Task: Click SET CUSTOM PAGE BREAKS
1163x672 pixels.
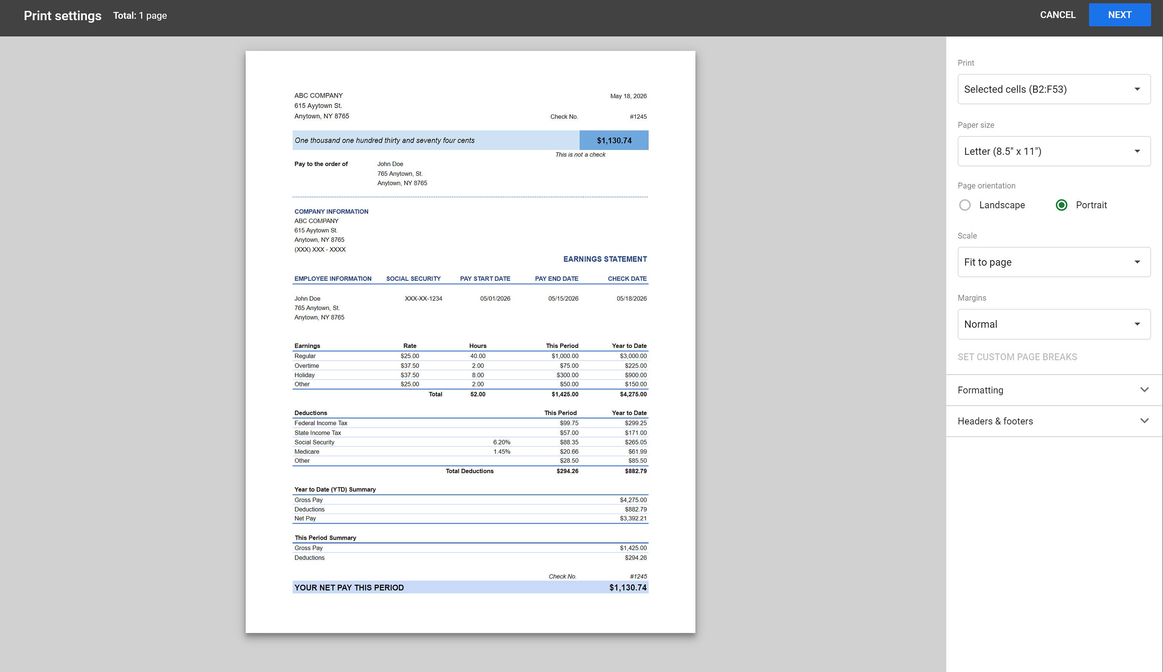Action: [x=1018, y=356]
